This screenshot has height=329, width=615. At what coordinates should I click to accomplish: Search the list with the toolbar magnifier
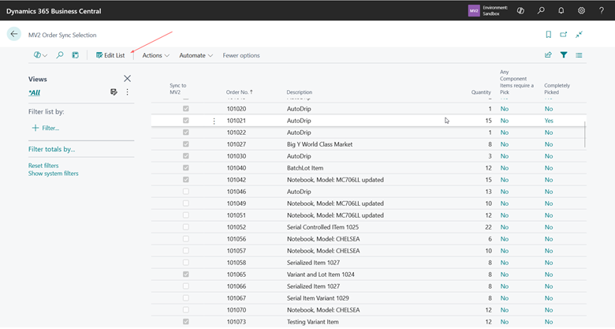point(60,55)
